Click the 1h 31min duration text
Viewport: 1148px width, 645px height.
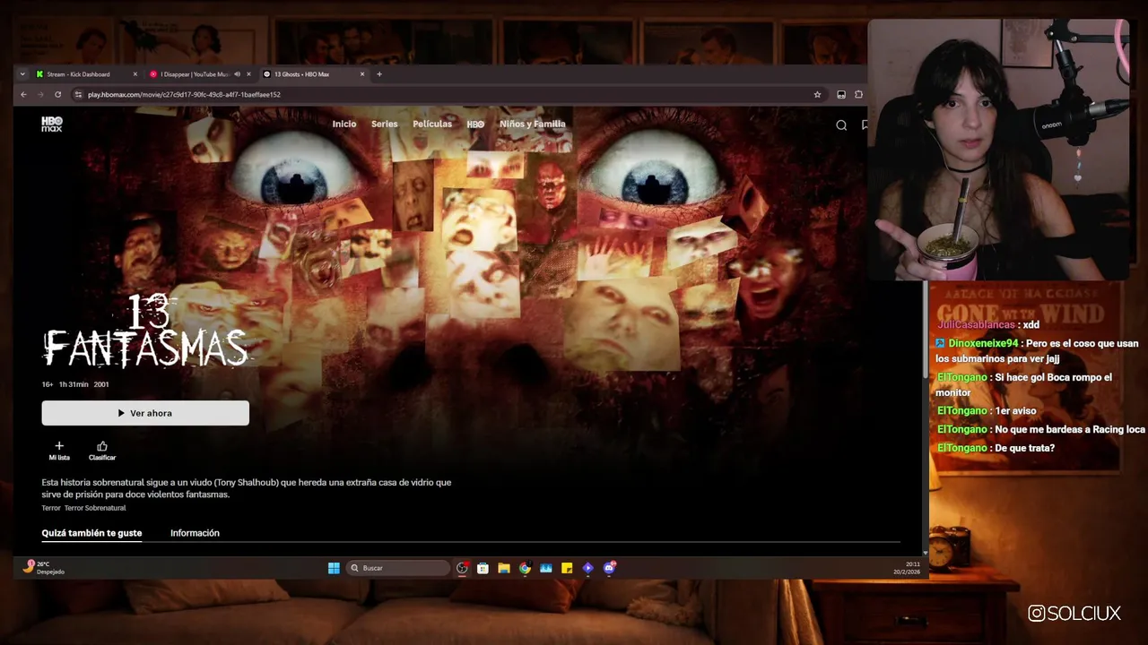pos(74,384)
